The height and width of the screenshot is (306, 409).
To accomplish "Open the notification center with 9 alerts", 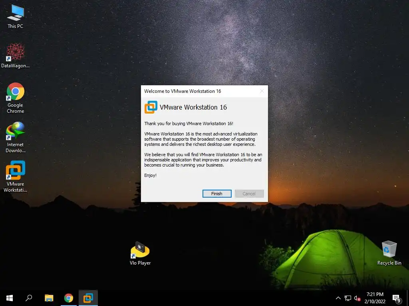I will (x=397, y=298).
